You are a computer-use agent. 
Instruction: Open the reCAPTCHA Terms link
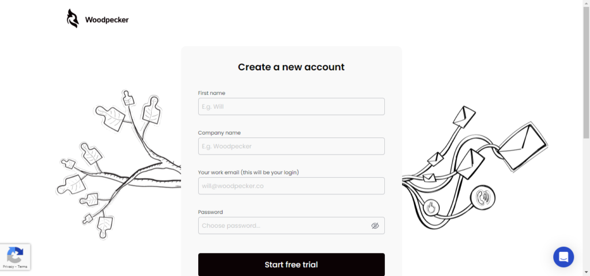click(22, 267)
